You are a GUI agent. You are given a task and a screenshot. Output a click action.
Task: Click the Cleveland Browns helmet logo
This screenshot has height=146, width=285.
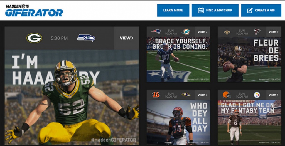(x=227, y=95)
